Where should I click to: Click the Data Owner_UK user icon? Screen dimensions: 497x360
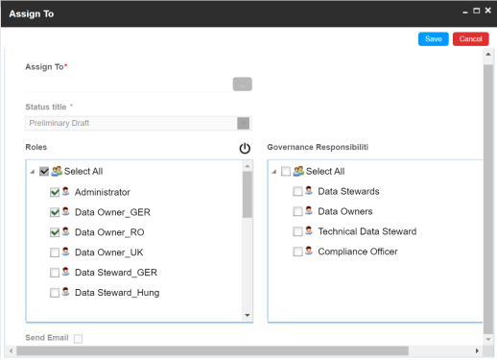pos(65,252)
